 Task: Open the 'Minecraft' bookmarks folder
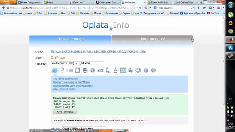pos(173,13)
